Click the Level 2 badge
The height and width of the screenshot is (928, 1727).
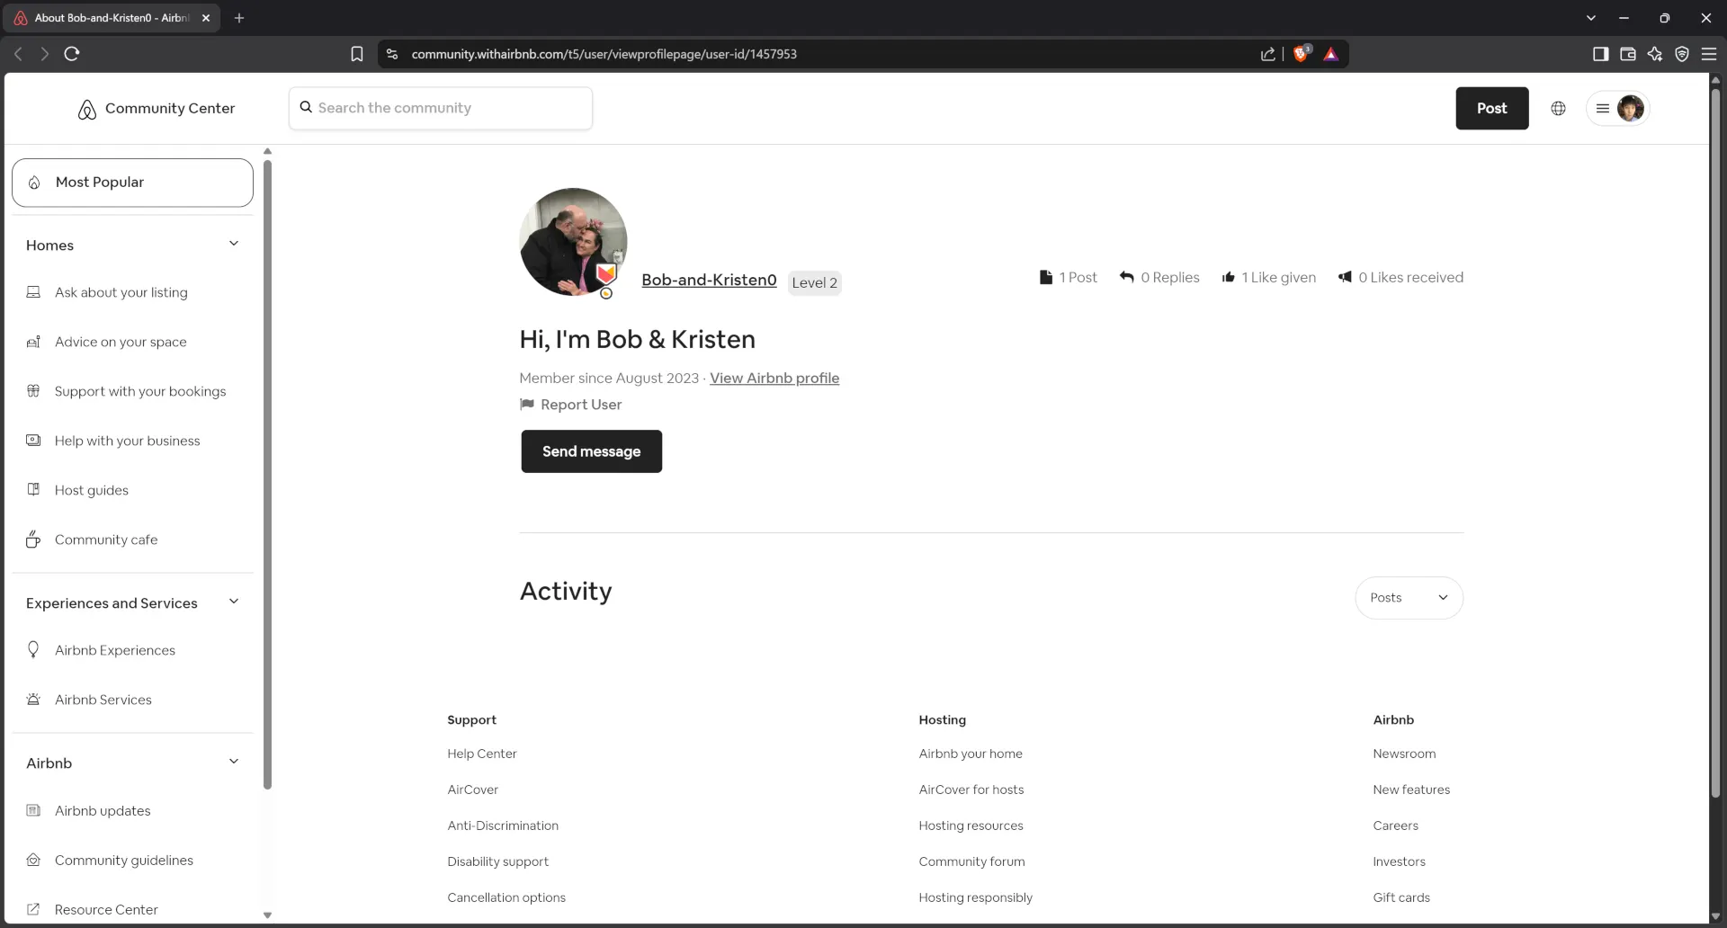point(814,282)
